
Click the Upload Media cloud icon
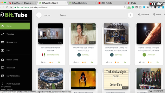[3, 60]
